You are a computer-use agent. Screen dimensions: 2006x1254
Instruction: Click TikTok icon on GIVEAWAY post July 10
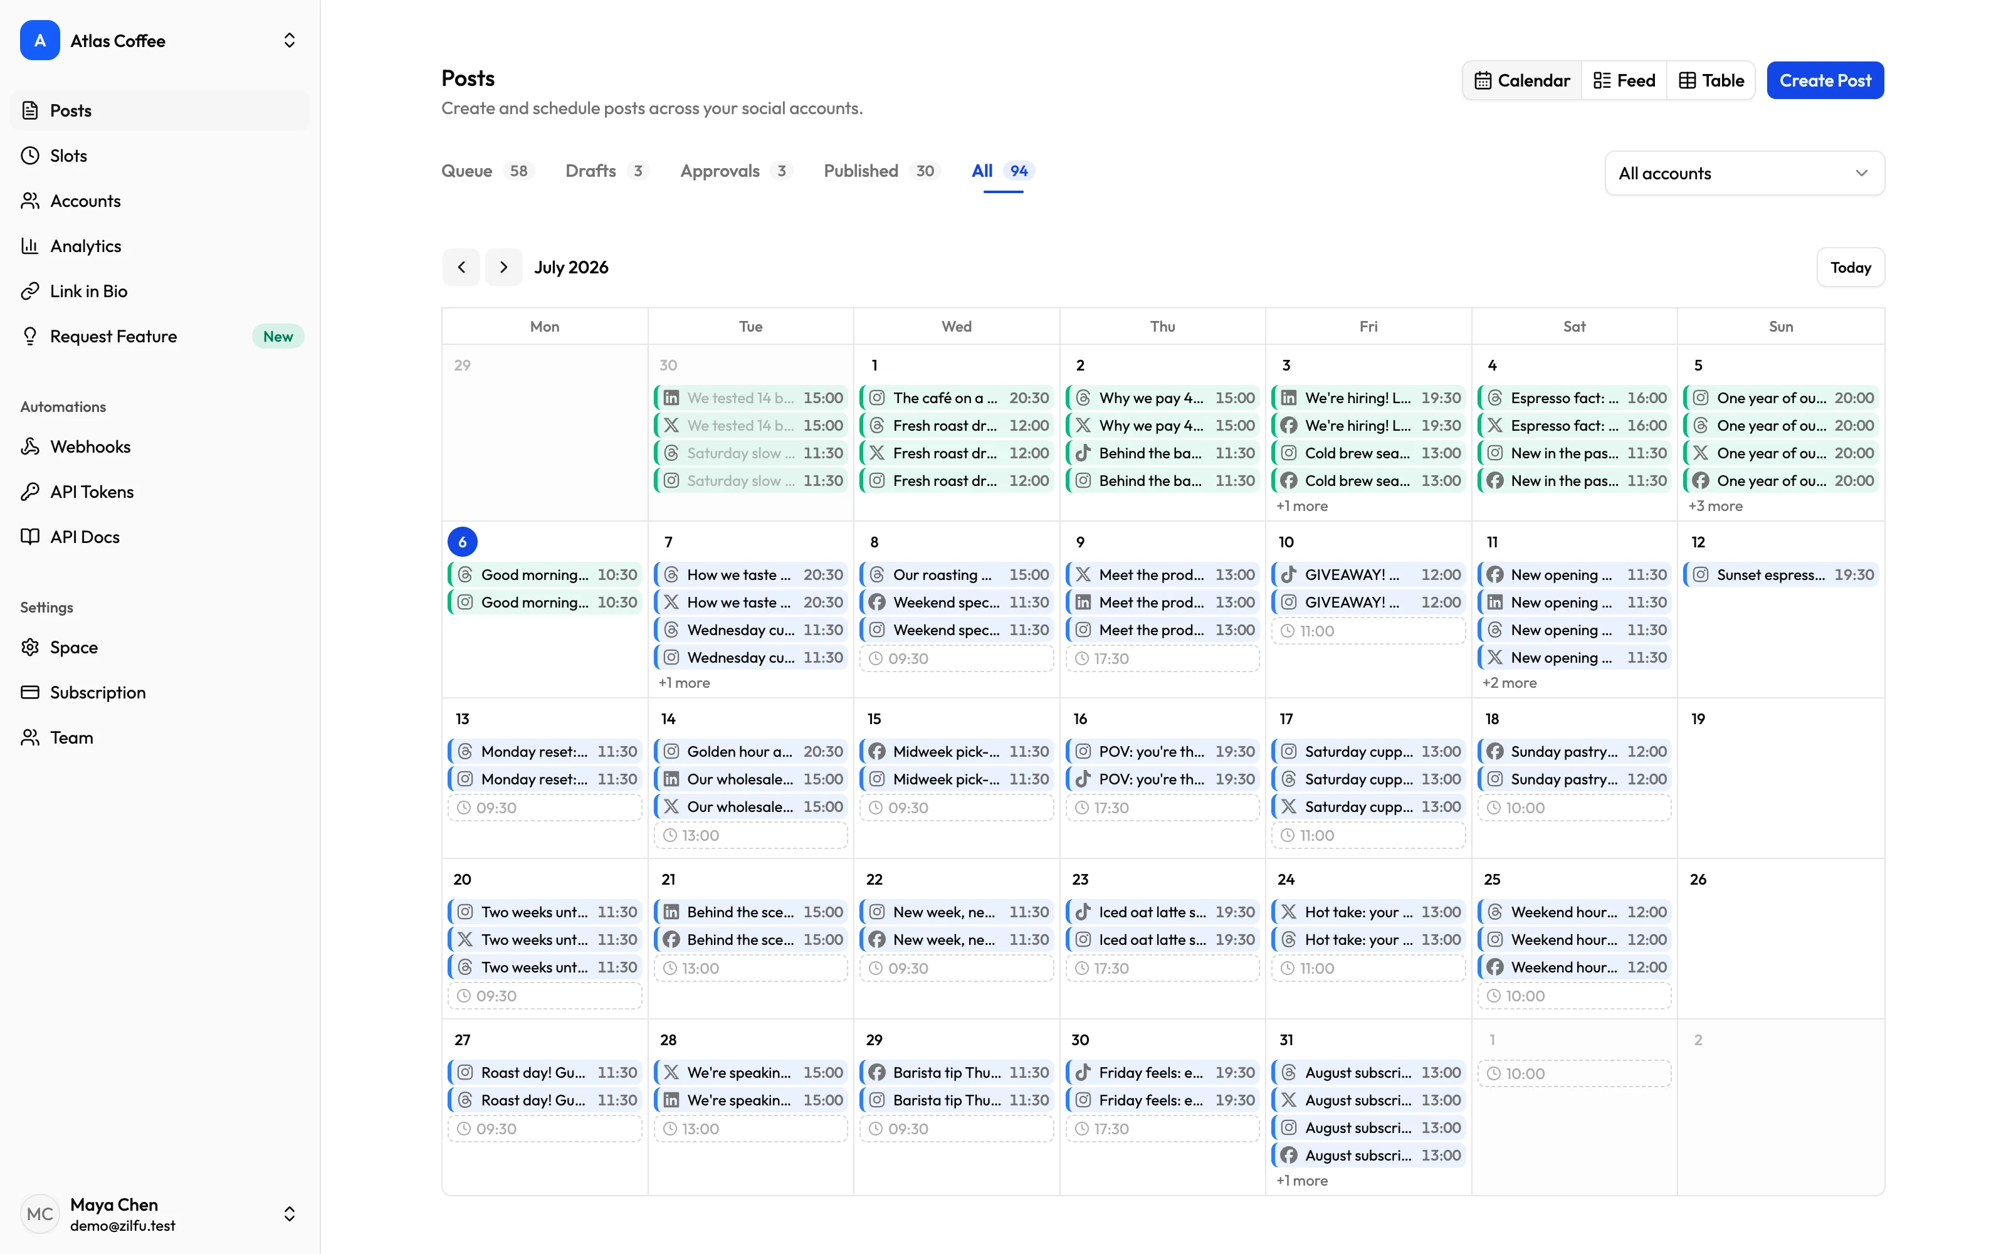pos(1289,575)
